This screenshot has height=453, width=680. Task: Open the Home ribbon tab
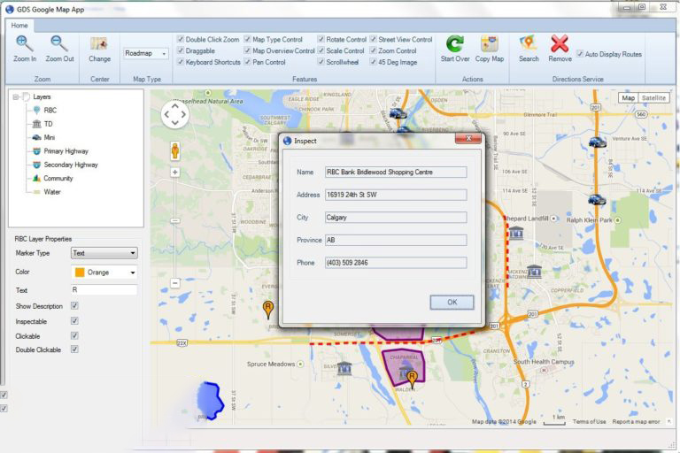(19, 25)
